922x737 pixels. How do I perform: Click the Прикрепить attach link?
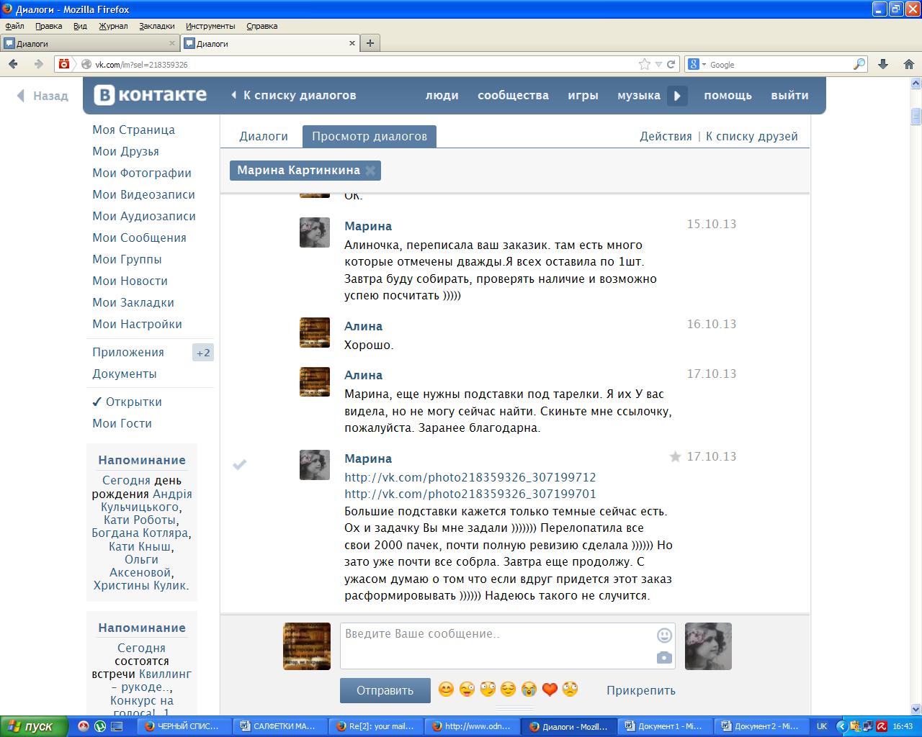point(641,690)
